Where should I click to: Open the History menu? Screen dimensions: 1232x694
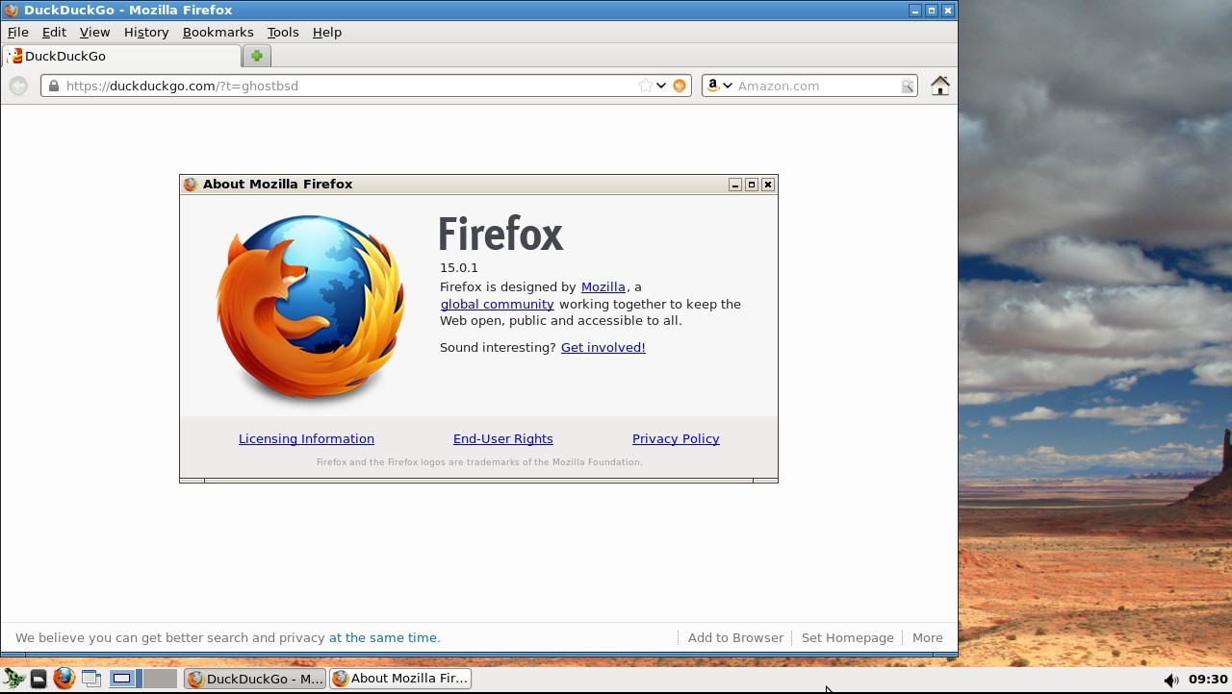tap(146, 32)
